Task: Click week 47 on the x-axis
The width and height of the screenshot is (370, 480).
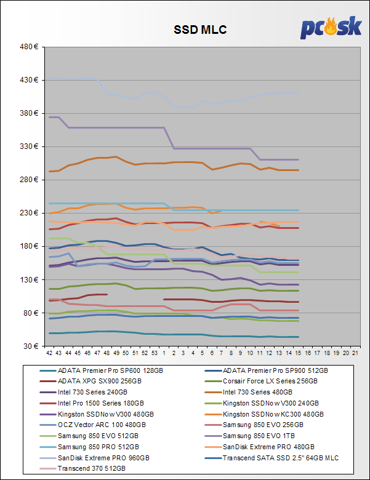Action: pos(97,353)
